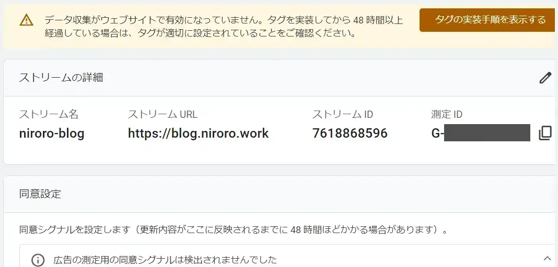
Task: Click the data collection warning message text
Action: (224, 27)
